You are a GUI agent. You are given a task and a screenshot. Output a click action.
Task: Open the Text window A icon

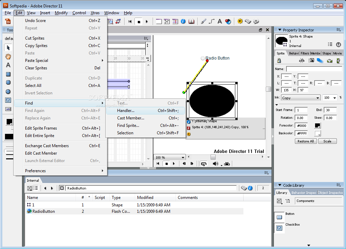pos(220,21)
